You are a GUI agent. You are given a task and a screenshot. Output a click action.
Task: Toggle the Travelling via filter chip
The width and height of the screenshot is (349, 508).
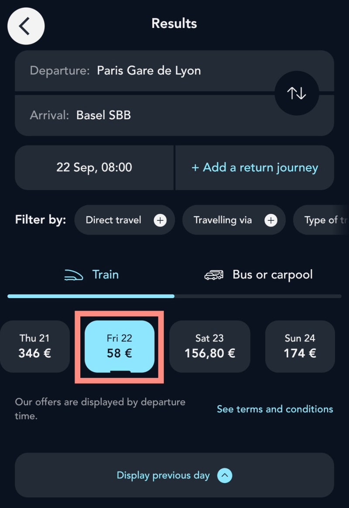[x=234, y=220]
